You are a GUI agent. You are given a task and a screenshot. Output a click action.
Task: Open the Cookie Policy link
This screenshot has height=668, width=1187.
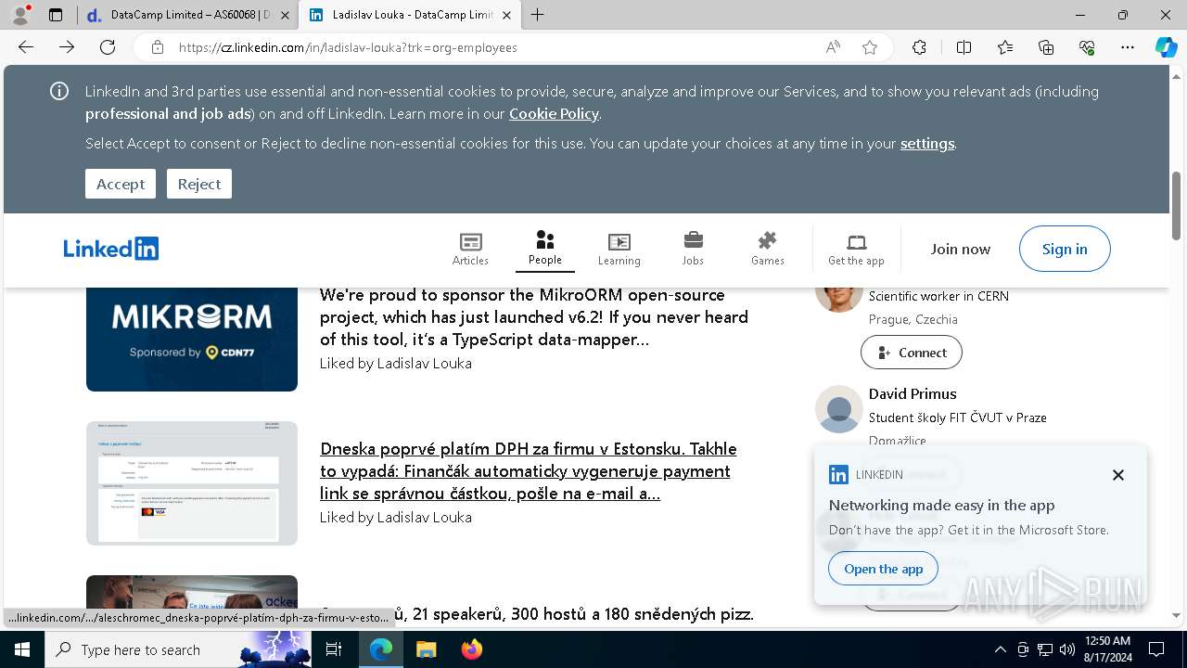(554, 113)
